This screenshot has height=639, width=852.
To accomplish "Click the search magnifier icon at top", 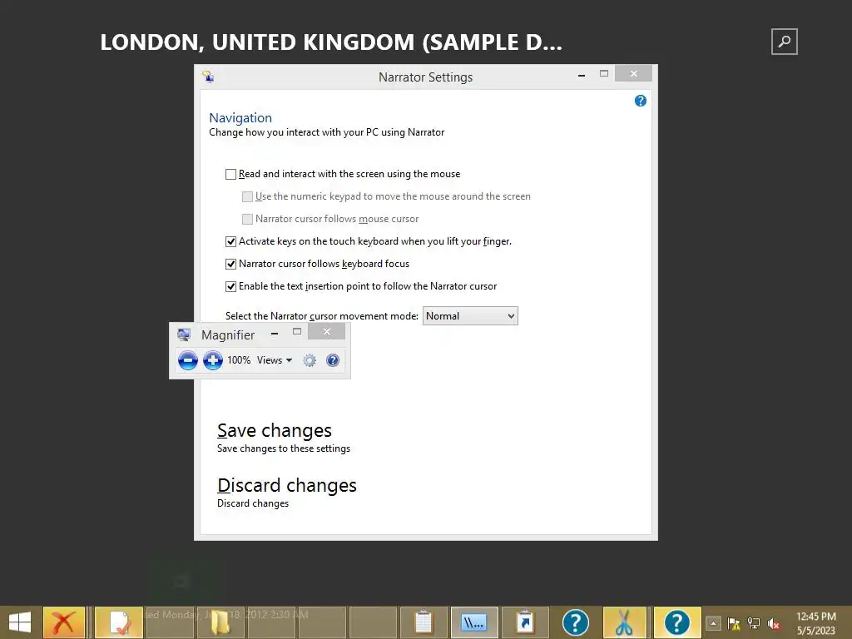I will (x=784, y=42).
